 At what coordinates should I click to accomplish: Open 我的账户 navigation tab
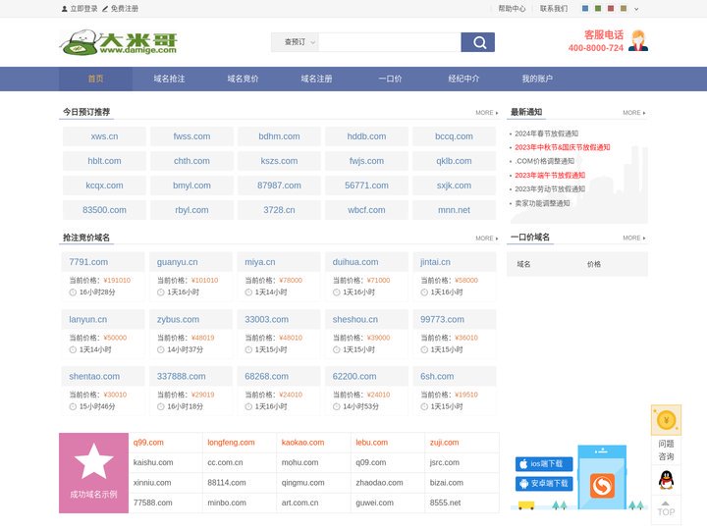[537, 79]
